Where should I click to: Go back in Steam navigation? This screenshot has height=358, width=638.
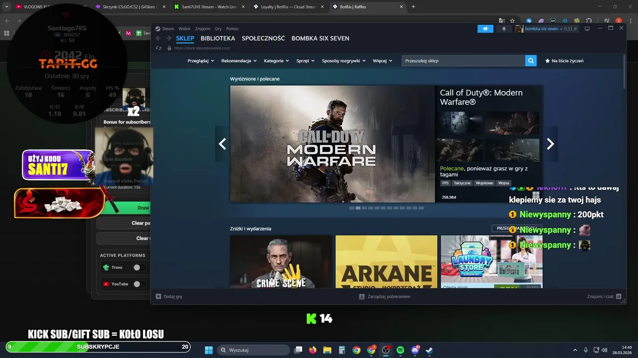click(x=159, y=38)
